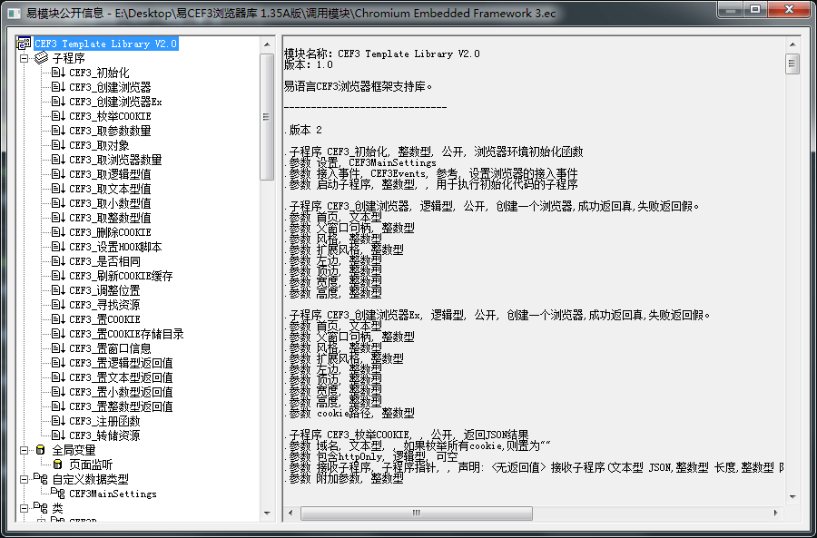Image resolution: width=817 pixels, height=538 pixels.
Task: Click the subroutine icon beside CEF3_调整位置
Action: point(58,290)
